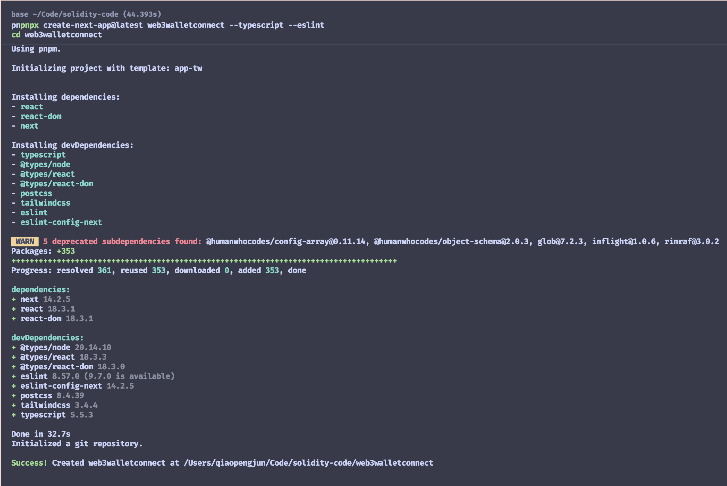Screen dimensions: 727x486
Task: Click the /Users/qiaopengjun/Code/solidity-code/web3walletconnect path
Action: pos(308,463)
